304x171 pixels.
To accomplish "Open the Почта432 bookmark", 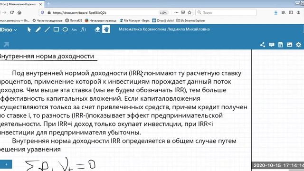I will click(x=74, y=20).
